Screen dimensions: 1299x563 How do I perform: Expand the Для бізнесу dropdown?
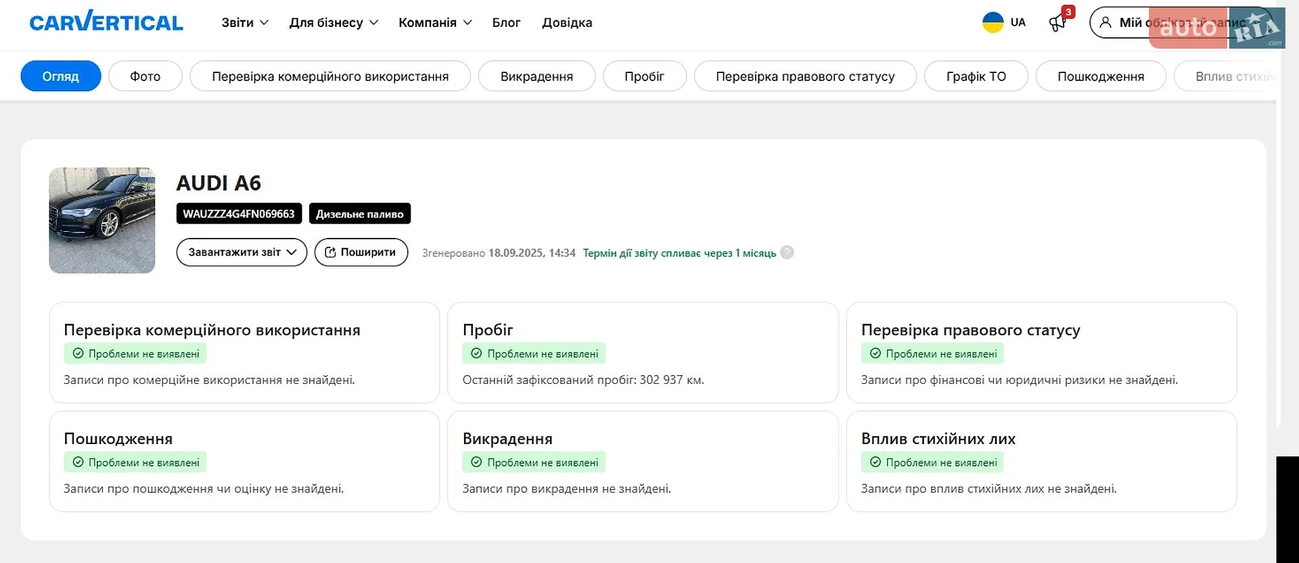(334, 22)
